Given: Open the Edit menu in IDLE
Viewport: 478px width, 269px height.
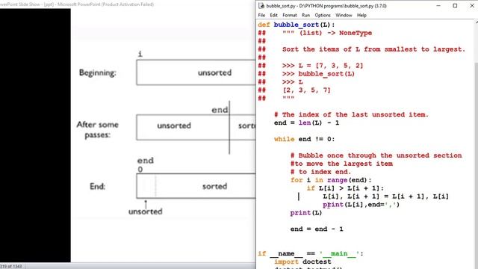Looking at the screenshot, I should [274, 15].
